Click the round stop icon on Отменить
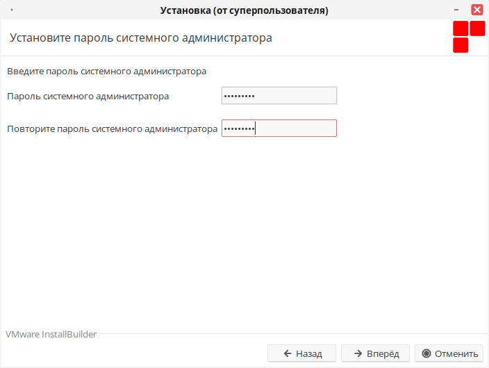Viewport: 489px width, 368px height. click(426, 353)
